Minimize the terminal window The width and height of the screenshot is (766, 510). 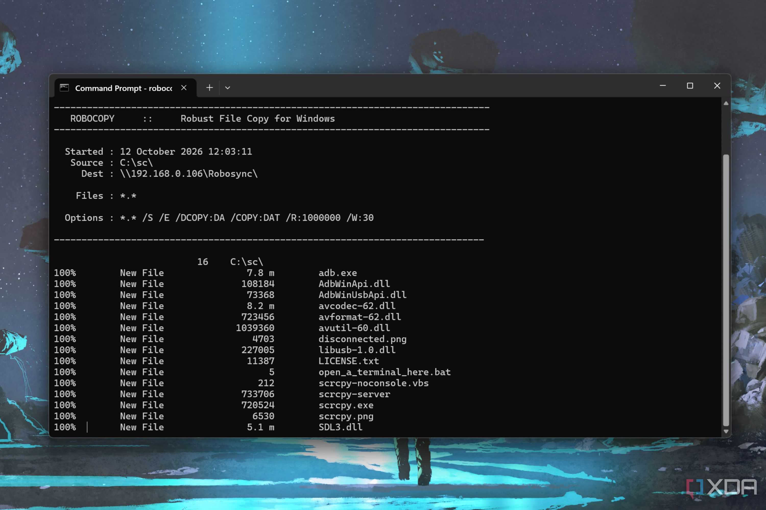(663, 86)
